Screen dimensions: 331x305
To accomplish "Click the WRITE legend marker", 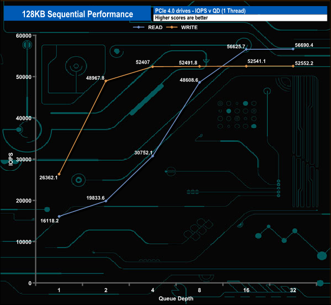I will coord(172,27).
